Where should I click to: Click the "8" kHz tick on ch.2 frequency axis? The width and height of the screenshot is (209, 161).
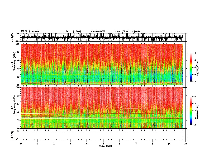[x=18, y=96]
